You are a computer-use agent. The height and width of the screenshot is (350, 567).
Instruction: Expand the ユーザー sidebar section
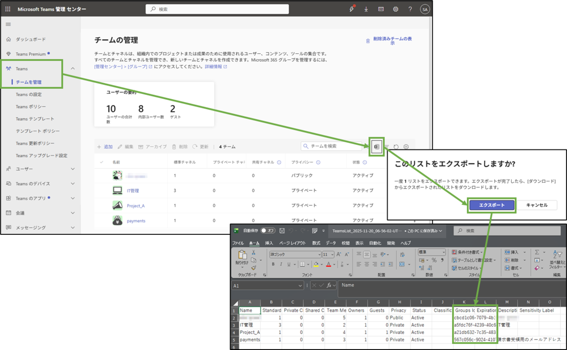coord(73,169)
